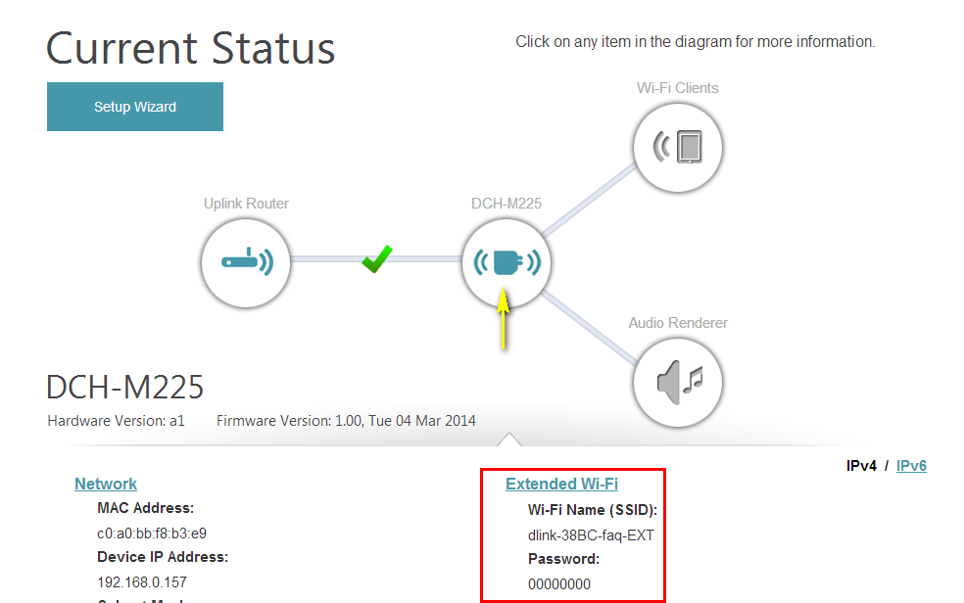This screenshot has height=603, width=964.
Task: Click the Current Status heading
Action: pyautogui.click(x=191, y=49)
